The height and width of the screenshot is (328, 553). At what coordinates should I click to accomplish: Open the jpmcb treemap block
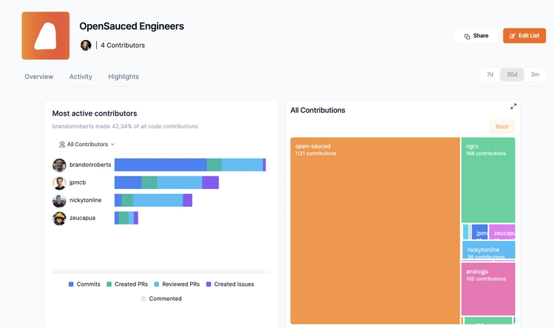[480, 232]
